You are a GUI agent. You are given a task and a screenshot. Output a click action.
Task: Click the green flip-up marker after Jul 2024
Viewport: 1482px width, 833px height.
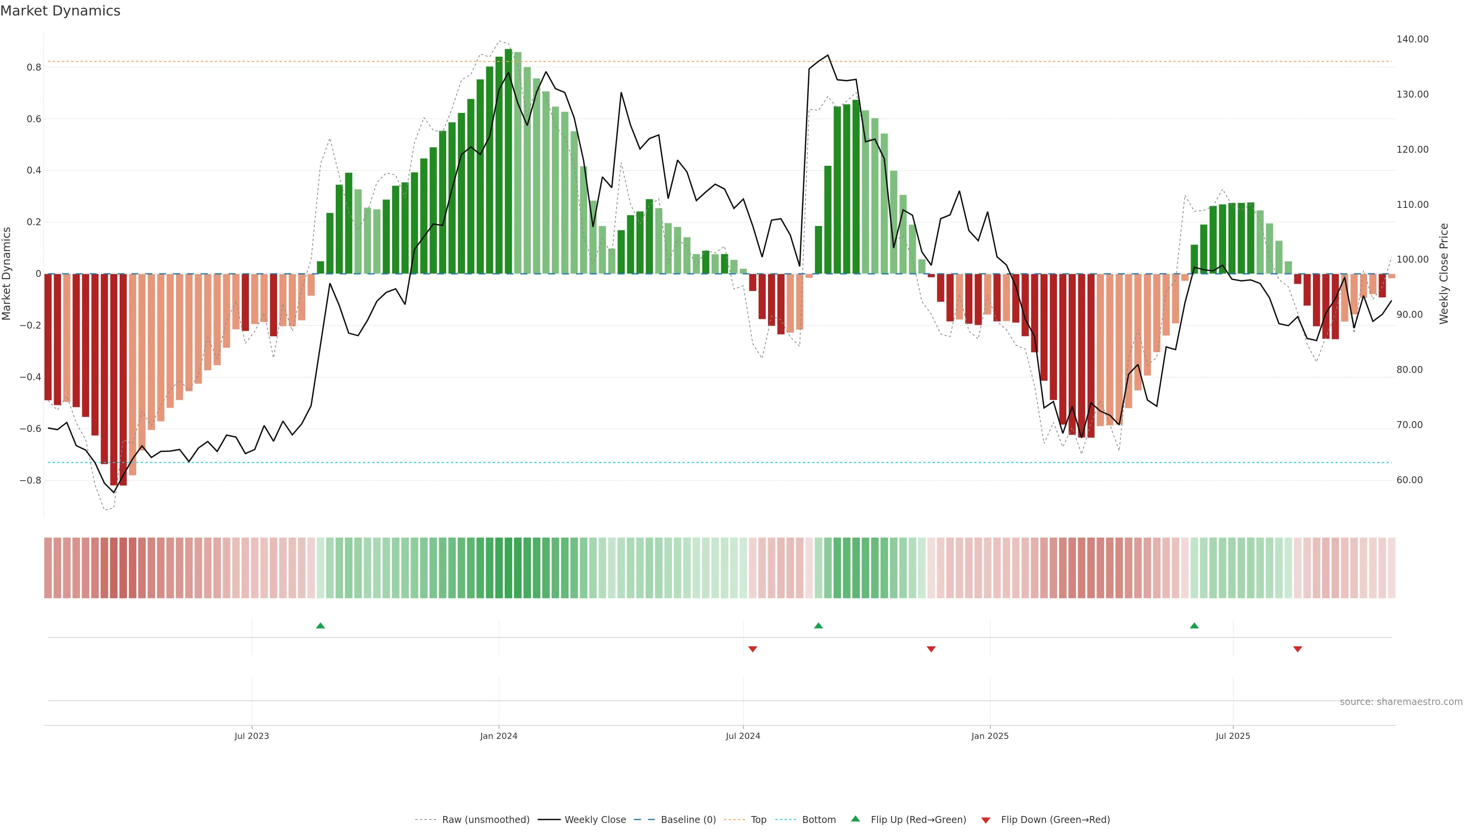818,626
